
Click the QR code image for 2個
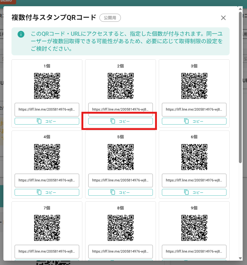tap(121, 86)
